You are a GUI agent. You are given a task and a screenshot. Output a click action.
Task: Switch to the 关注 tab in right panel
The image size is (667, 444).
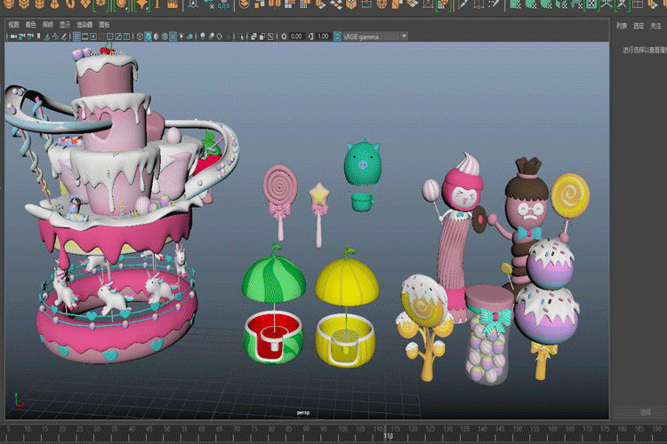pos(655,26)
